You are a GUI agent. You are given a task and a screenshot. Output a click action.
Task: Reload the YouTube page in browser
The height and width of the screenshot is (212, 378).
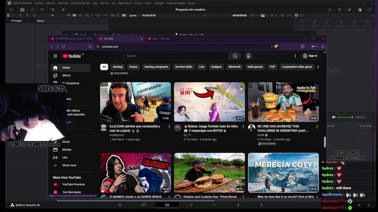[63, 47]
